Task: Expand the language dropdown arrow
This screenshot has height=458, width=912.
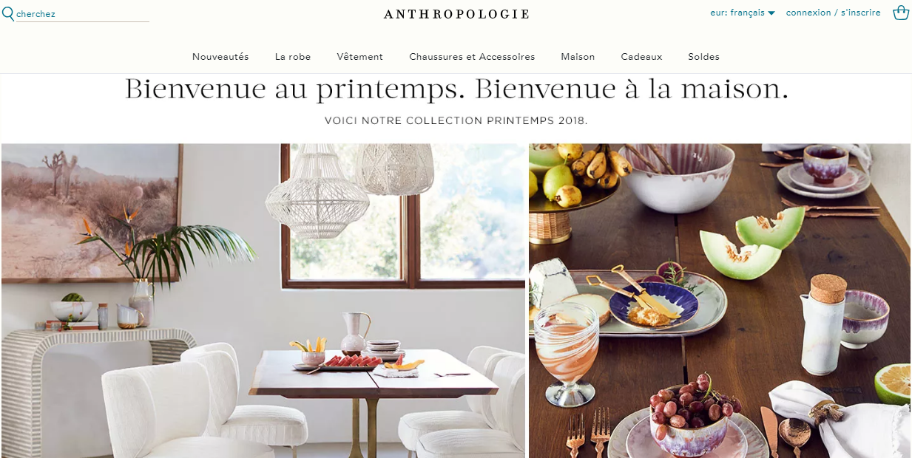Action: pos(771,13)
